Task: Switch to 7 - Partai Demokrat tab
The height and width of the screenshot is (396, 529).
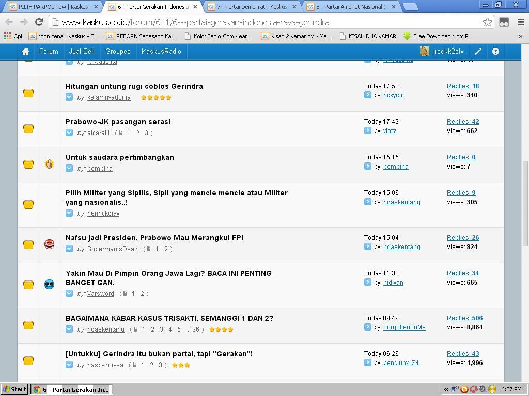Action: tap(252, 7)
